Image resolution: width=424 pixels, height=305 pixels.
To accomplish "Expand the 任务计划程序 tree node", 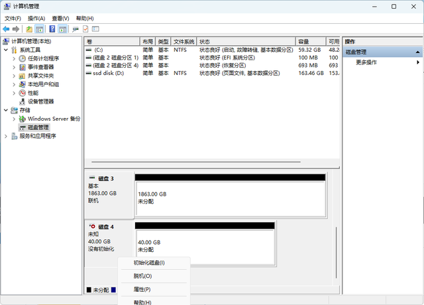I will pos(14,58).
